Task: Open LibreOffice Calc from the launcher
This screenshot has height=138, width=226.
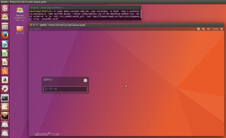Action: [5, 53]
